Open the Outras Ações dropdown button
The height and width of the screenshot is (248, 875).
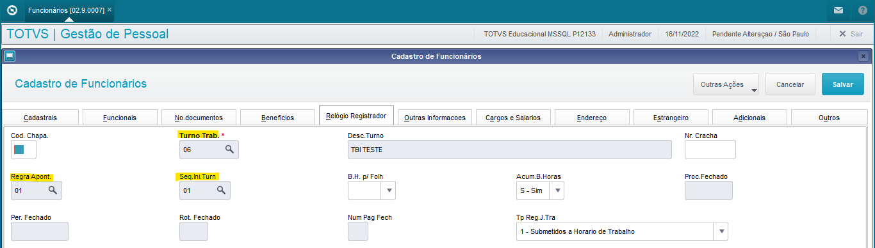click(726, 84)
